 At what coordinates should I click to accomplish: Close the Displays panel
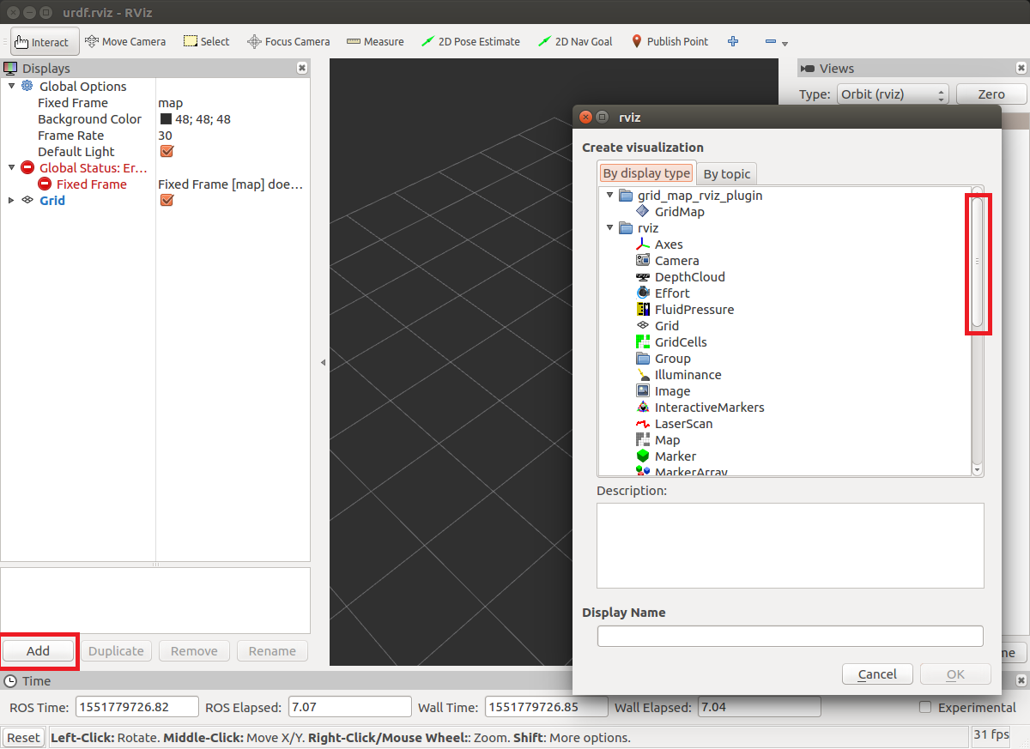pyautogui.click(x=302, y=68)
